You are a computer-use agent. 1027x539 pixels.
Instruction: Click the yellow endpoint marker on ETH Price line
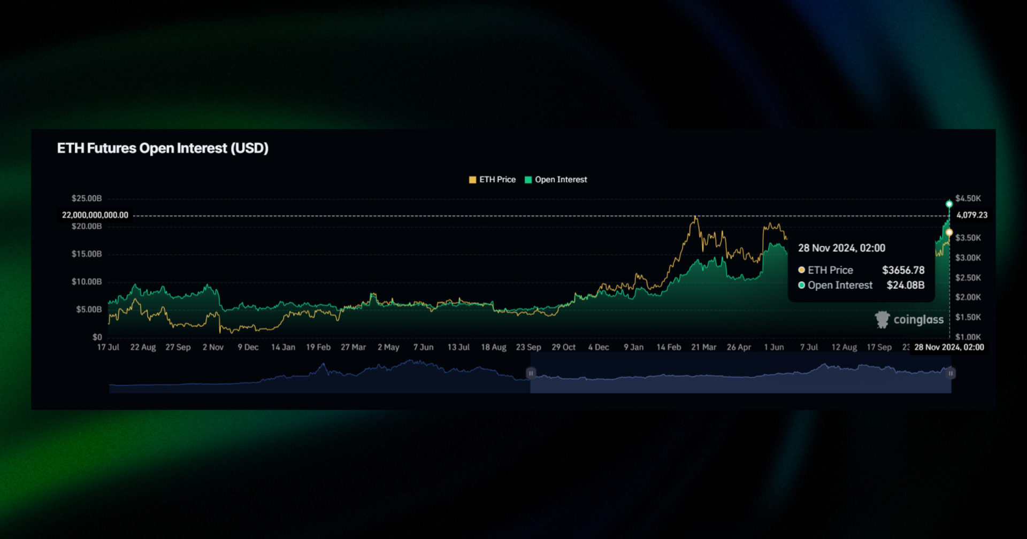pos(949,232)
